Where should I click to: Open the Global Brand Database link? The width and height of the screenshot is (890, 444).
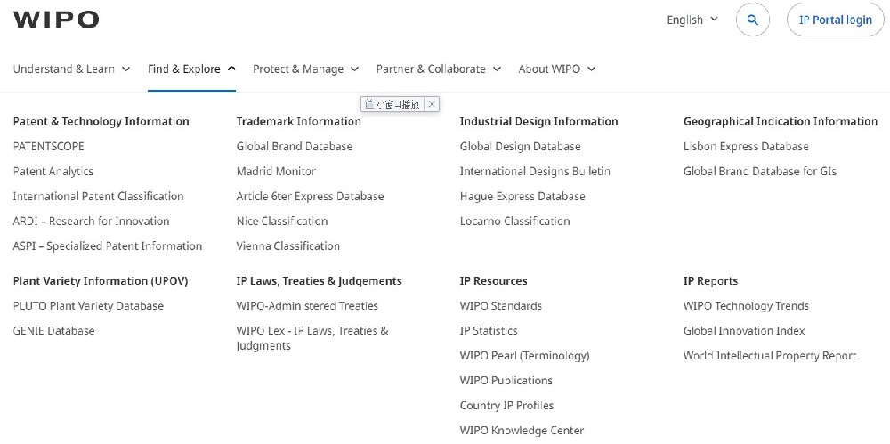pos(295,147)
